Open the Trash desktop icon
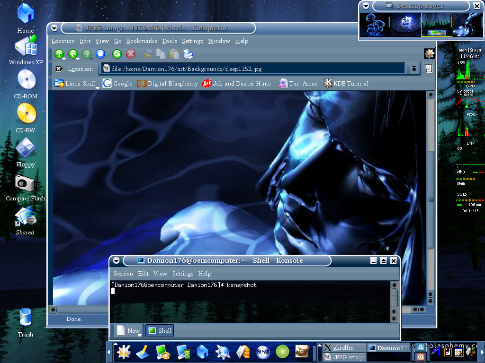This screenshot has width=485, height=363. point(26,322)
